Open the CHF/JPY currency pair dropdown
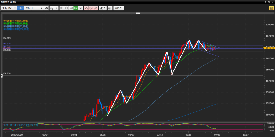 click(x=9, y=8)
